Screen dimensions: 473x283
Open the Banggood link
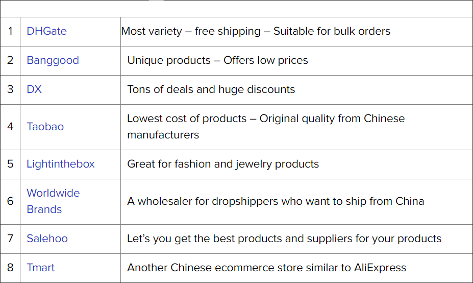[x=53, y=60]
